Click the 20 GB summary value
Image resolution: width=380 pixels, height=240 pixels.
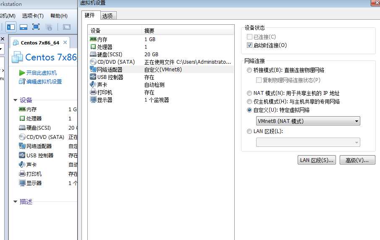(151, 55)
